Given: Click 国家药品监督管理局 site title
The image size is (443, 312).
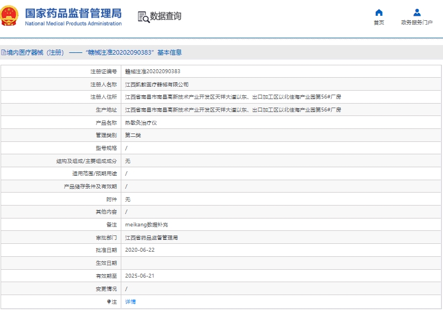Looking at the screenshot, I should [73, 14].
